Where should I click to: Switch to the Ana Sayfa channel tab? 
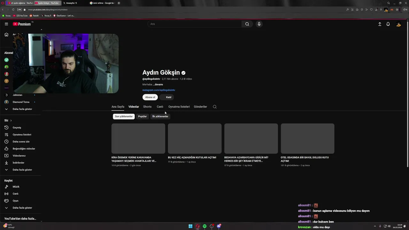(118, 107)
